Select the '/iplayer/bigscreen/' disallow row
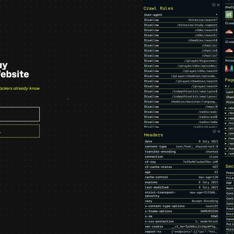 pyautogui.click(x=181, y=60)
